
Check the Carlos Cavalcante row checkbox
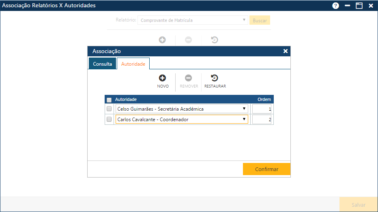109,119
